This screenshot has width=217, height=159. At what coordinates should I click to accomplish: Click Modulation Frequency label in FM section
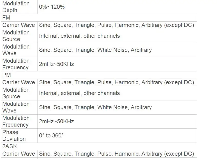pos(16,64)
